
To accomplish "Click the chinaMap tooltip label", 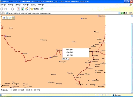I will 66,59.
